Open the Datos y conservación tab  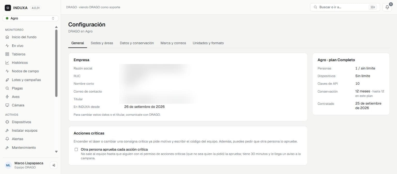(137, 43)
